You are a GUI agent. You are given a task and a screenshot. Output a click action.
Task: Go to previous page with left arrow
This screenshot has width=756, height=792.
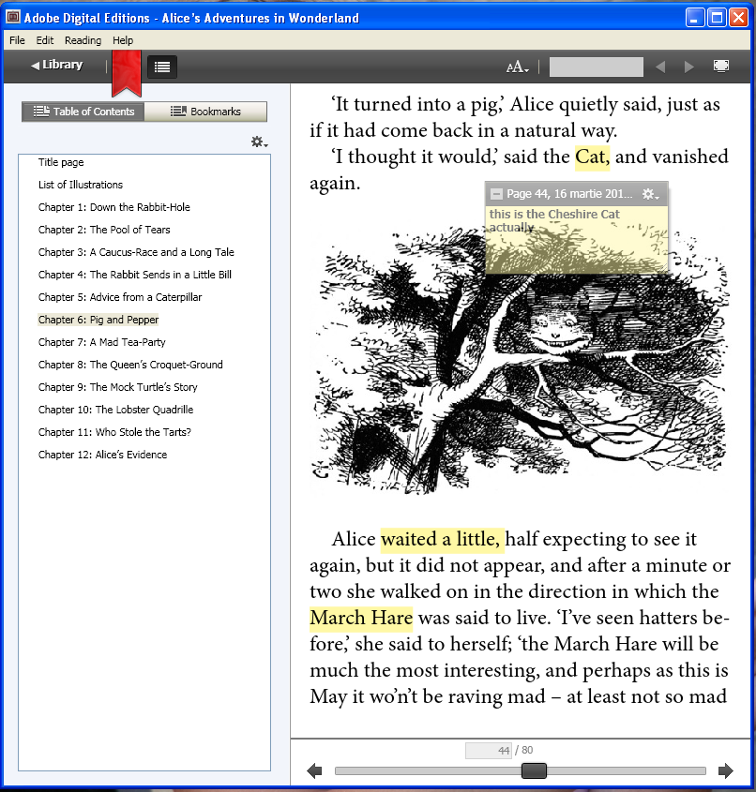pyautogui.click(x=314, y=770)
